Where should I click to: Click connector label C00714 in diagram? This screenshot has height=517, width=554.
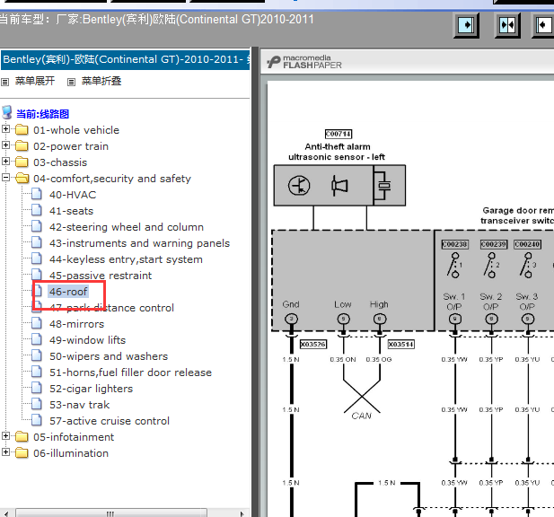pyautogui.click(x=339, y=135)
